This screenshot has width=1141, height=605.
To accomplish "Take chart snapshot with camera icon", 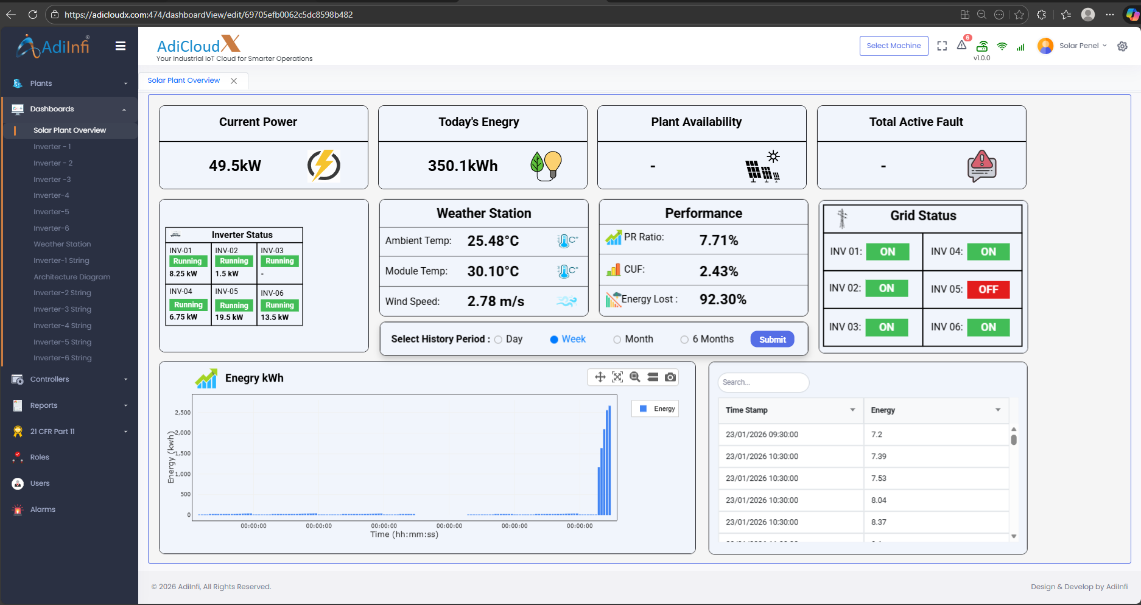I will pyautogui.click(x=670, y=377).
